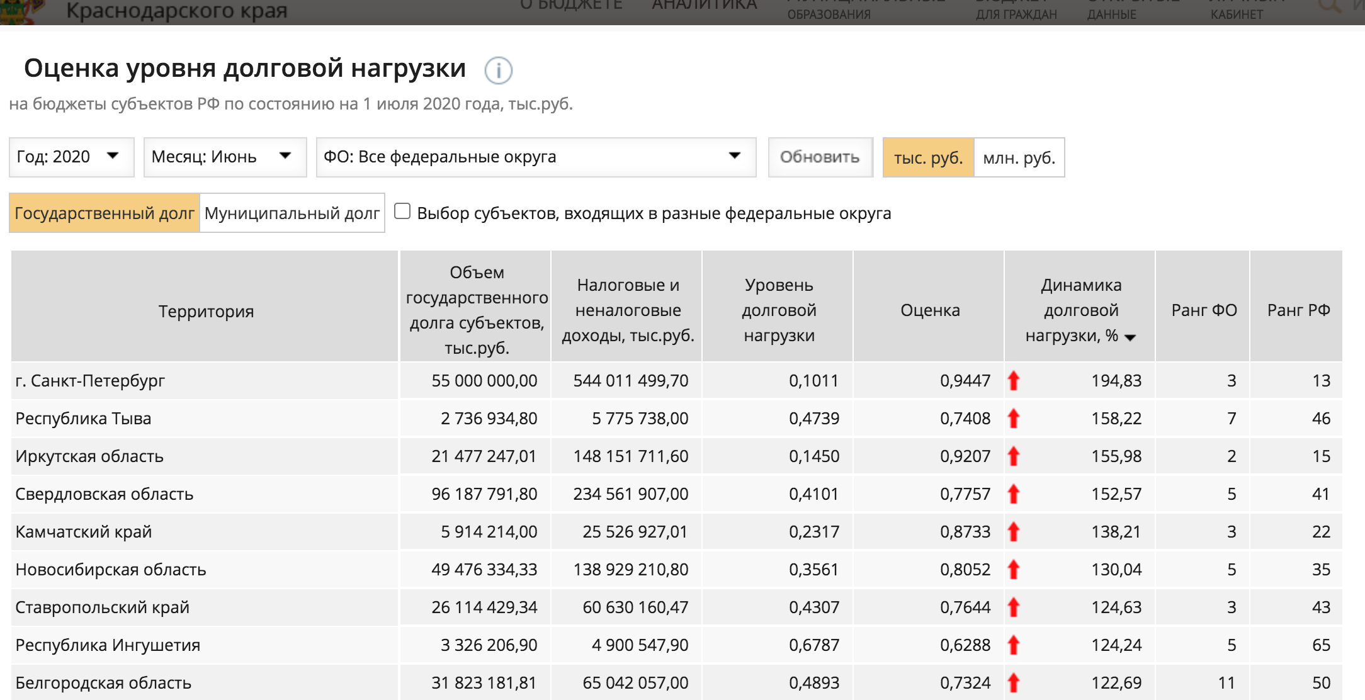Select the Государственный долг tab
The image size is (1365, 700).
pos(105,213)
